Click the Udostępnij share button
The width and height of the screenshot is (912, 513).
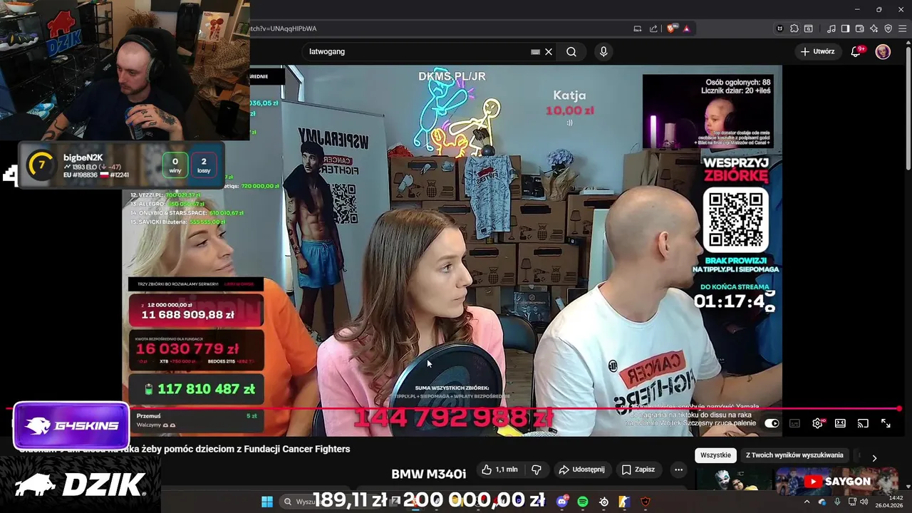point(581,470)
